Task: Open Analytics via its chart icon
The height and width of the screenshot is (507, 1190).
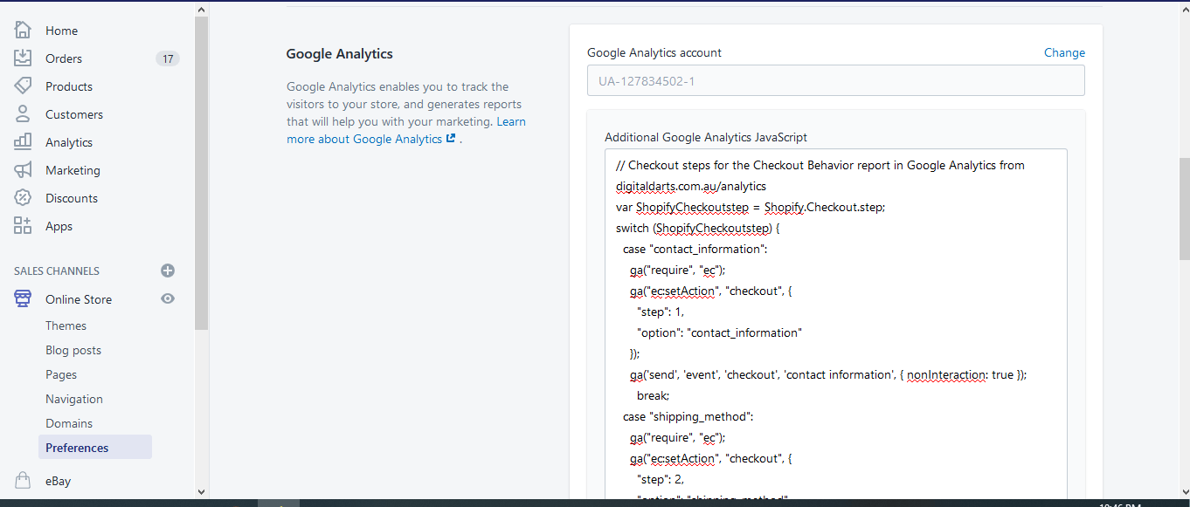Action: (x=23, y=141)
